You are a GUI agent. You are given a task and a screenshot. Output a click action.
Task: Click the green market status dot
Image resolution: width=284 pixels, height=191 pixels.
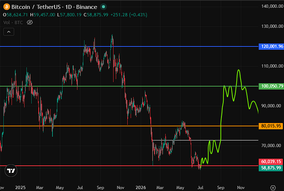tap(103, 7)
